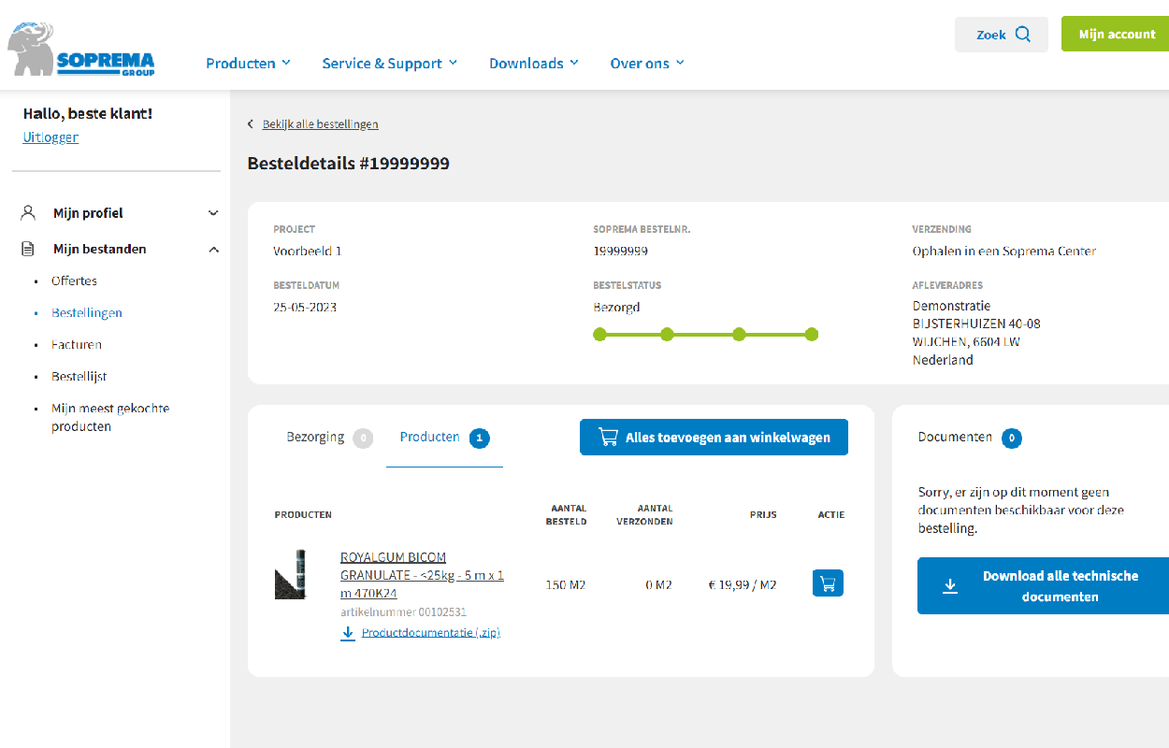Click the Producten count badge showing 1
The width and height of the screenshot is (1169, 748).
(479, 438)
